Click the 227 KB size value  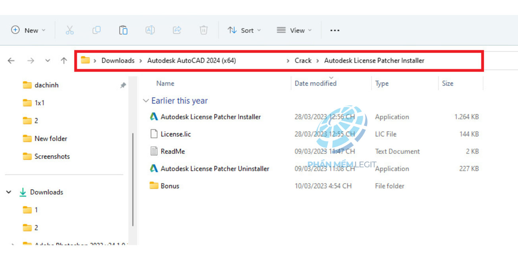(x=469, y=169)
